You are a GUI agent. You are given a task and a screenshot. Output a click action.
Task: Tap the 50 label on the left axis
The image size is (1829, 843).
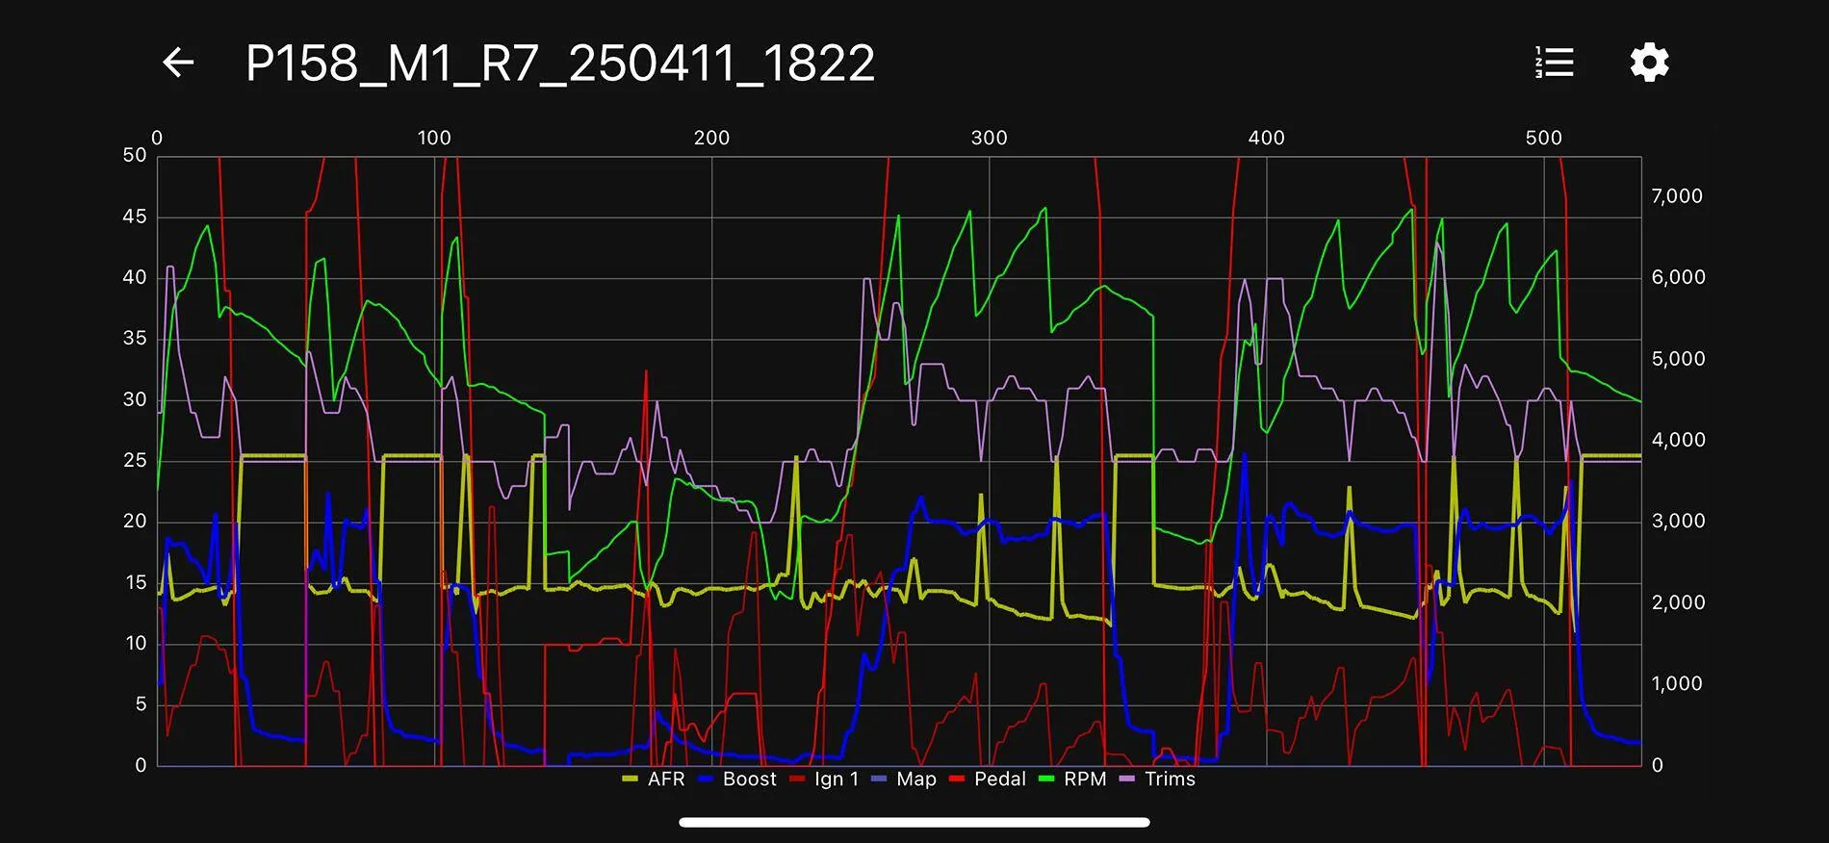tap(135, 155)
